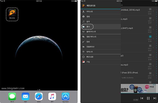Click the music note icon in sidebar

pyautogui.click(x=83, y=22)
